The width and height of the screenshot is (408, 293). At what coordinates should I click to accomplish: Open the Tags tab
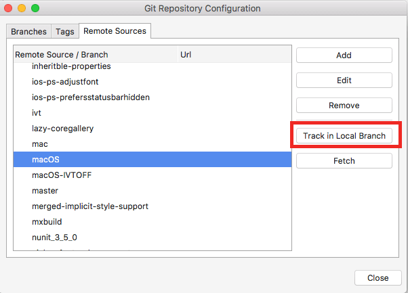[65, 31]
